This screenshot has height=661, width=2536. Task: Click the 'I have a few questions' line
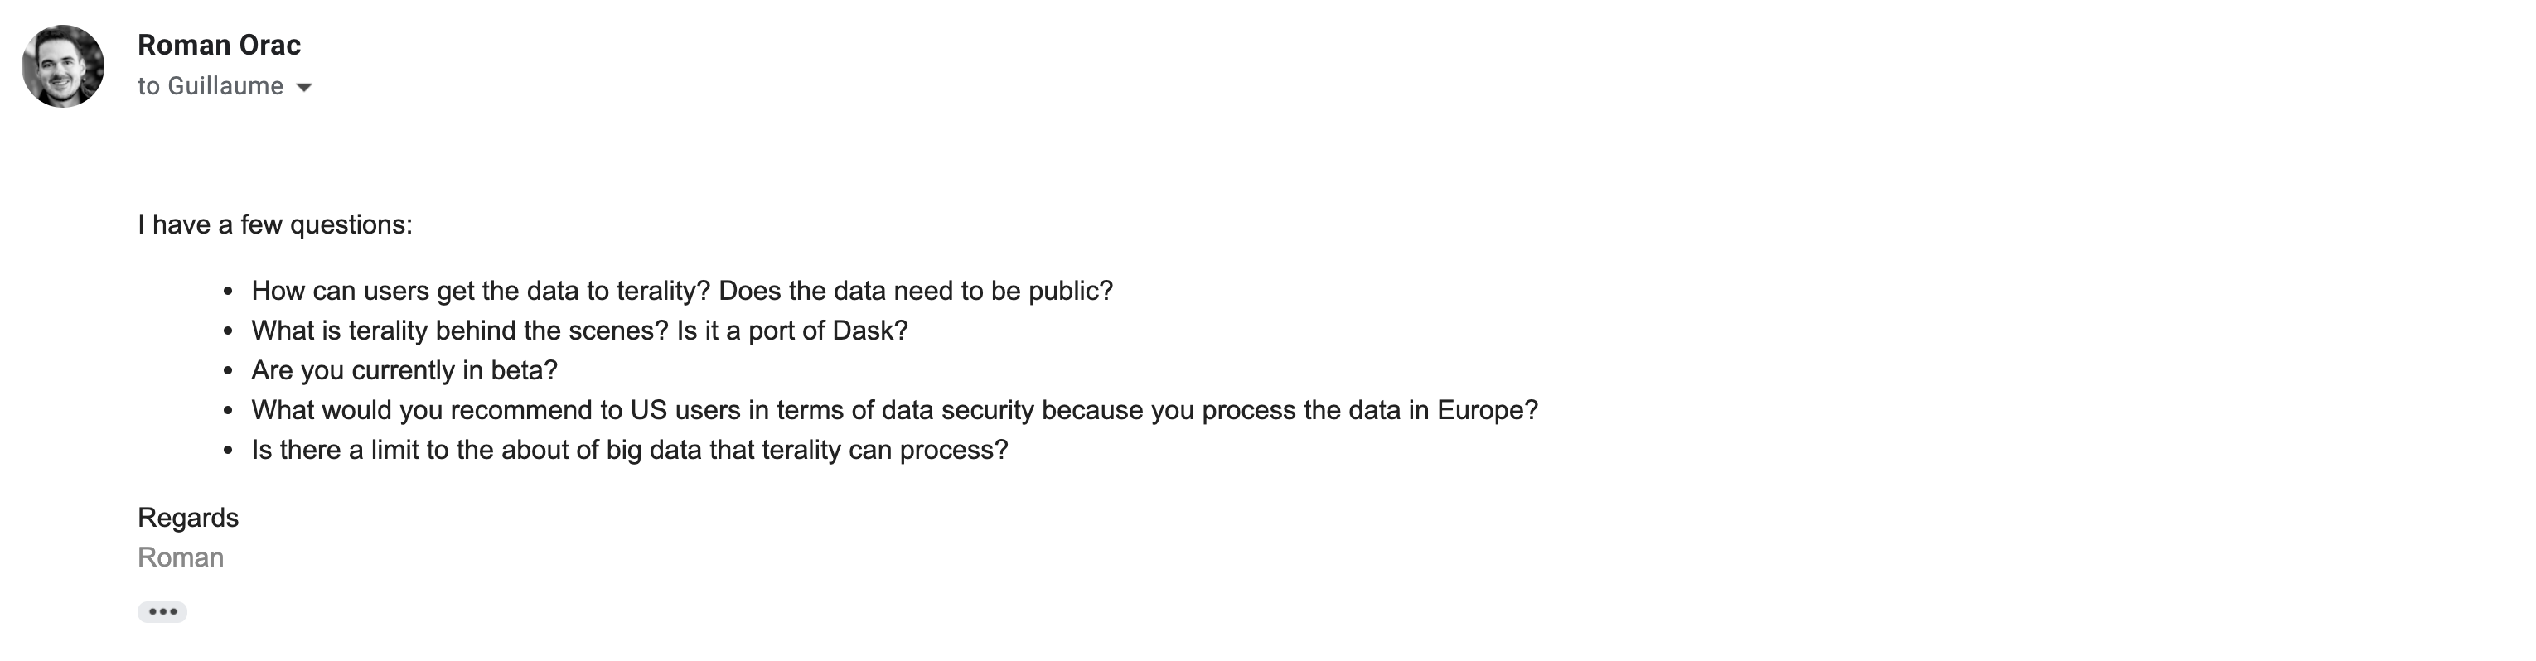click(x=276, y=224)
